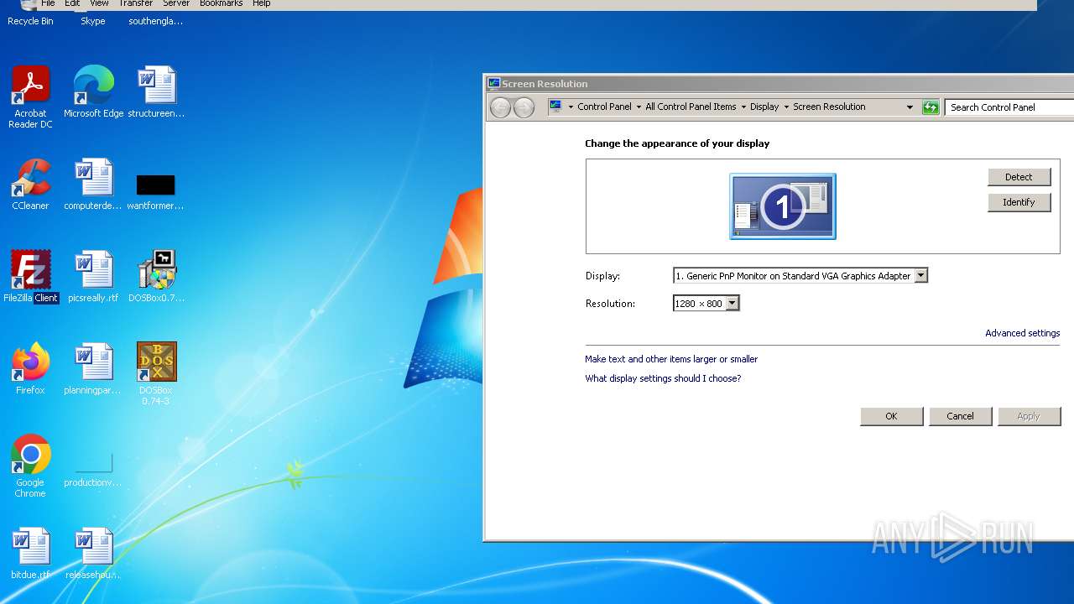This screenshot has height=604, width=1074.
Task: Open the Display monitor dropdown
Action: click(x=920, y=275)
